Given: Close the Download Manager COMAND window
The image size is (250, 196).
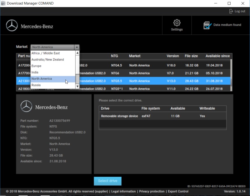Looking at the screenshot, I should click(x=243, y=3).
